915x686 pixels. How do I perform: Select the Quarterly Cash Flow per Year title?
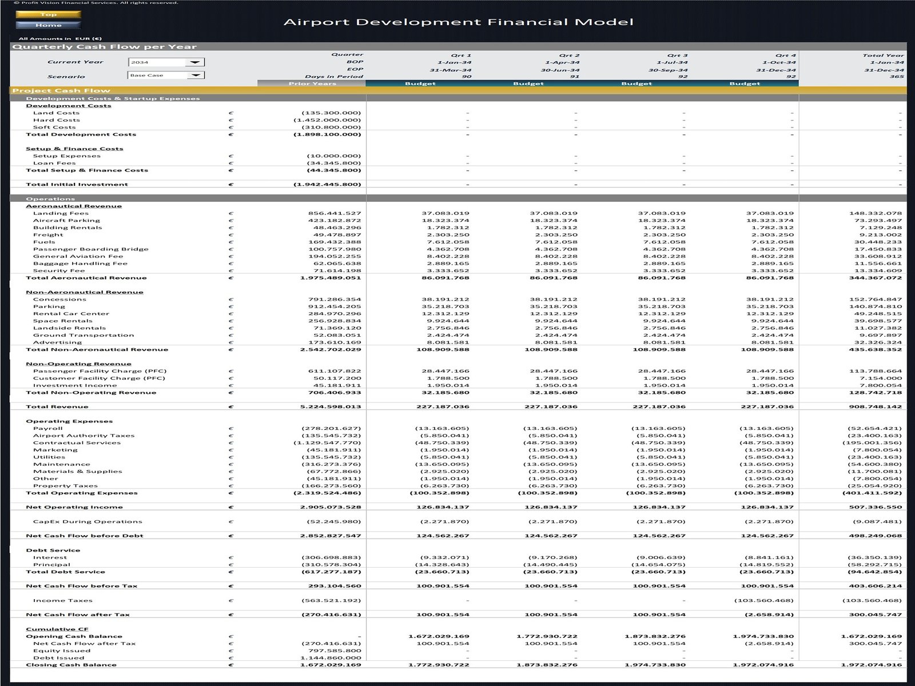point(105,47)
